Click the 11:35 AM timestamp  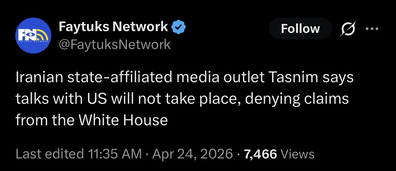[x=115, y=154]
